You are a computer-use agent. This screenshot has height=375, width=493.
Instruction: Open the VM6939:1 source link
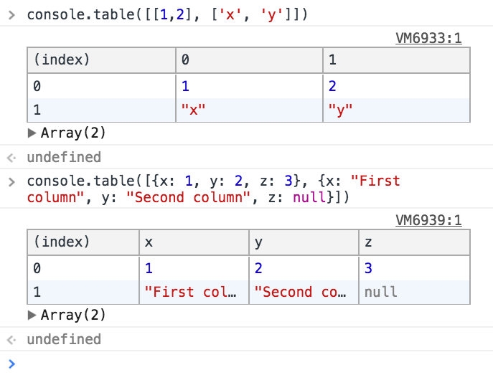point(428,220)
